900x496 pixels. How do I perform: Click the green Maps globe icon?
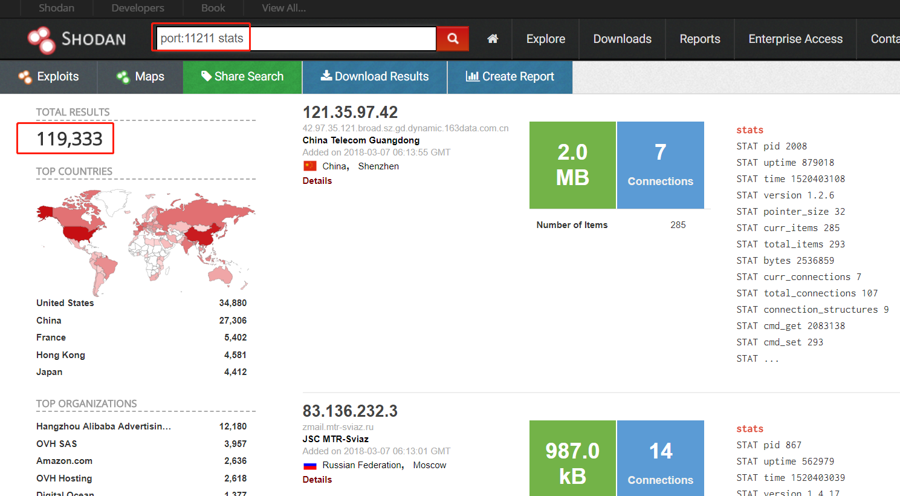(123, 77)
